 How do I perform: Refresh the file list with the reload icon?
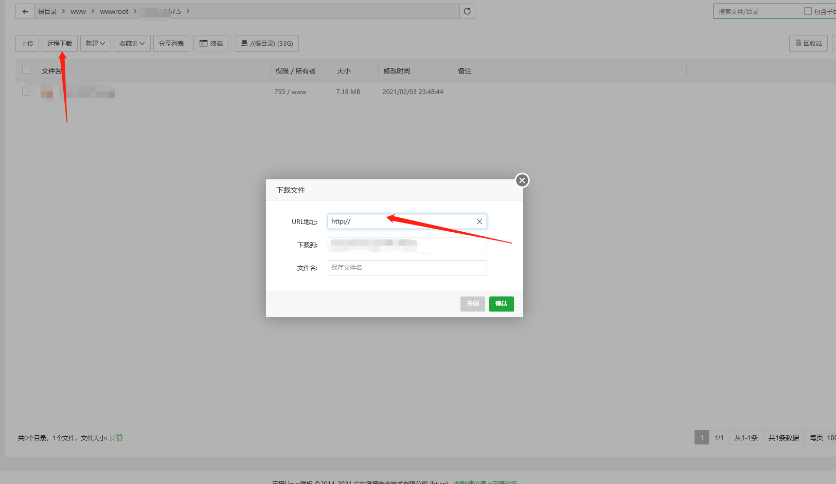click(467, 11)
